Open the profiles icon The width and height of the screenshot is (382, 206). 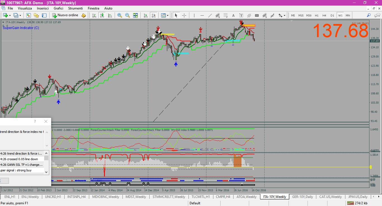pos(16,15)
